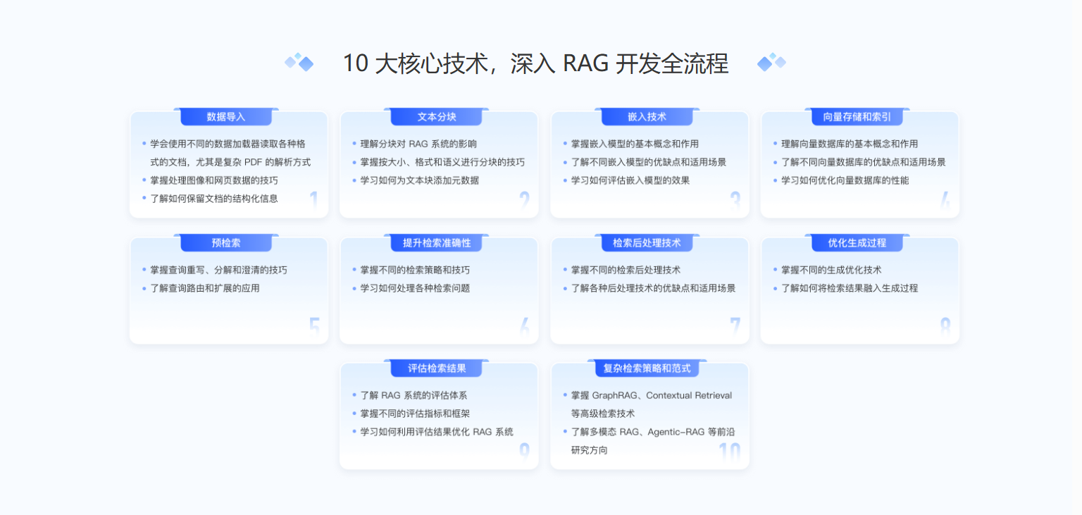1082x515 pixels.
Task: Choose the 预检索 card header
Action: coord(226,243)
